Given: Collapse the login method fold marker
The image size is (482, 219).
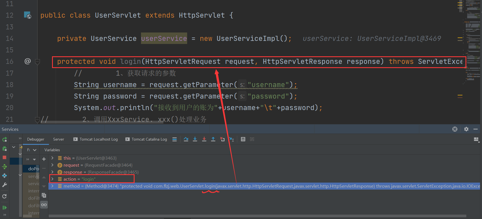Looking at the screenshot, I should tap(37, 62).
